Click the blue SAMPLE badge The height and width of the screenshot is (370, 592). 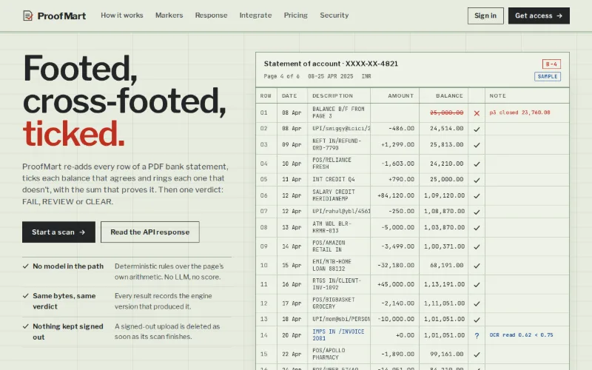click(548, 77)
